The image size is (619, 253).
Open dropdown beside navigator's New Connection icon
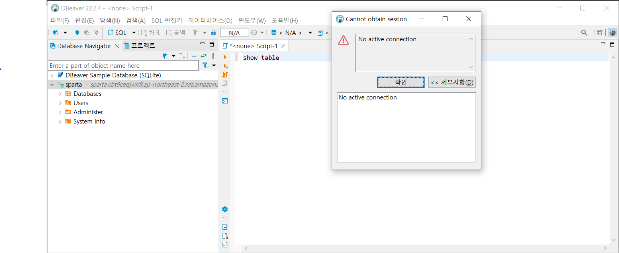[x=174, y=56]
